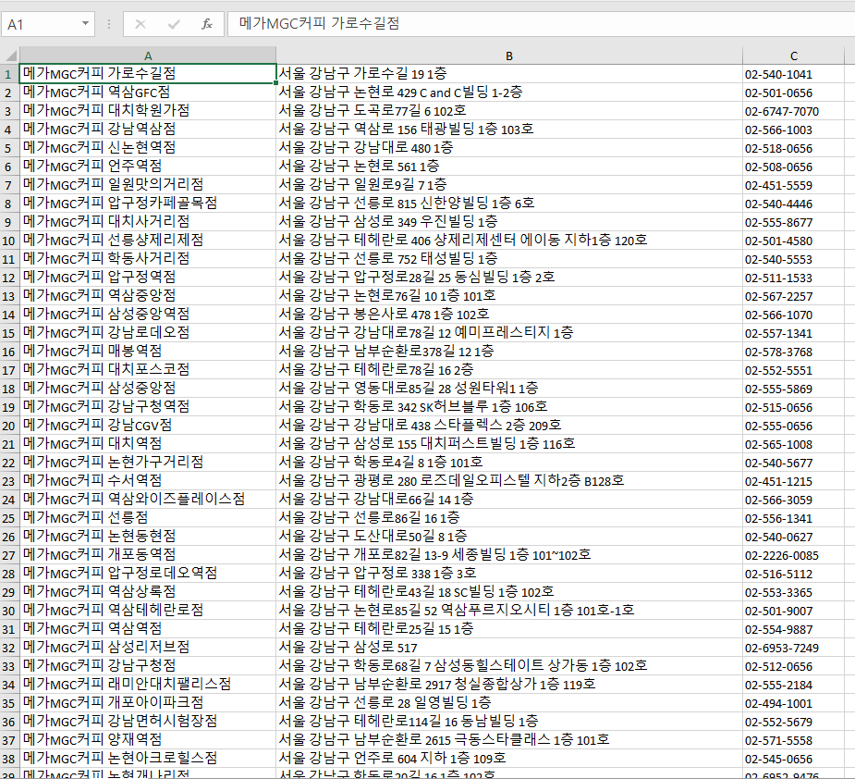Select phone number 02-6953-7249
The image size is (855, 779).
click(793, 648)
